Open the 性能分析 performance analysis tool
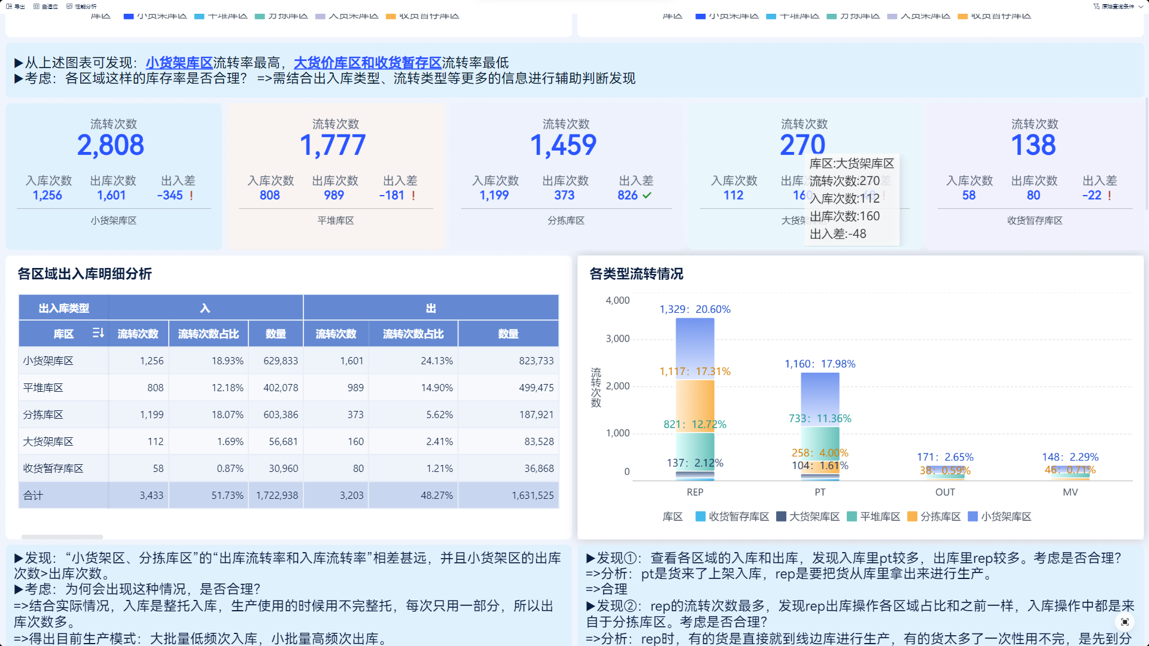Screen dimensions: 1149x646 pos(69,7)
